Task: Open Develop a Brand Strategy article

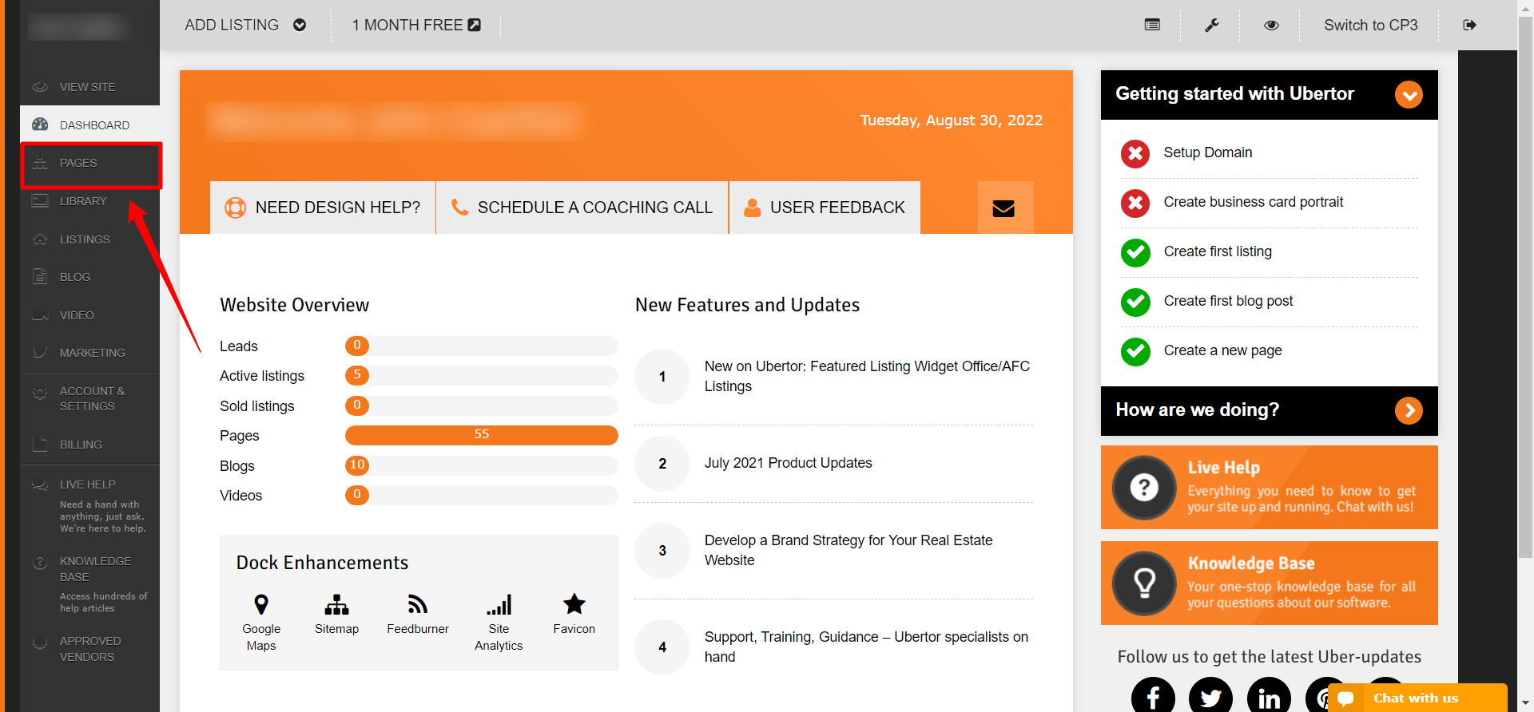Action: tap(848, 550)
